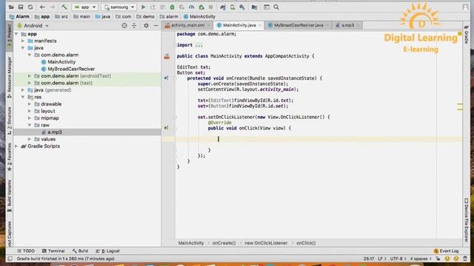This screenshot has height=266, width=474.
Task: Open the Build tool window
Action: click(80, 251)
